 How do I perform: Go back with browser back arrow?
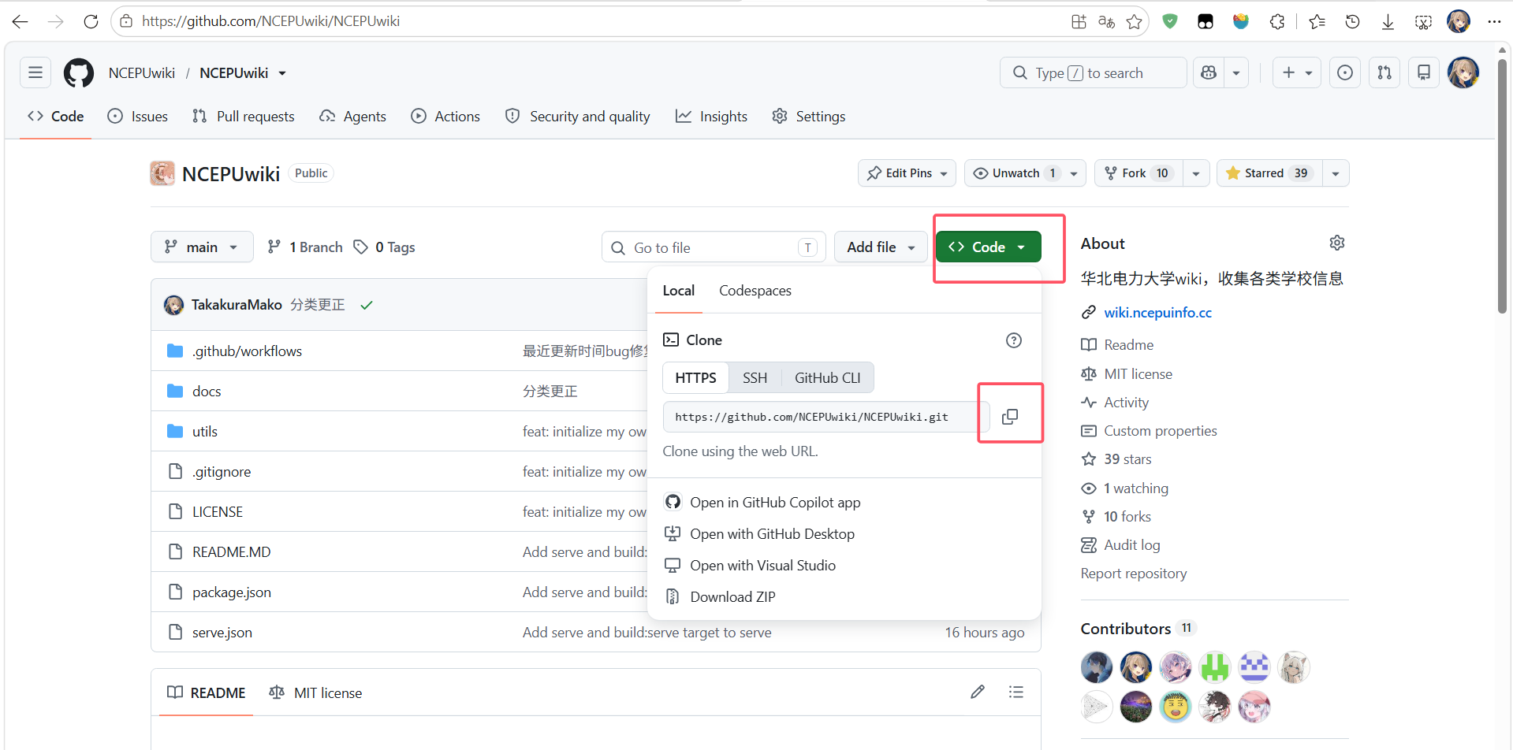(x=20, y=21)
